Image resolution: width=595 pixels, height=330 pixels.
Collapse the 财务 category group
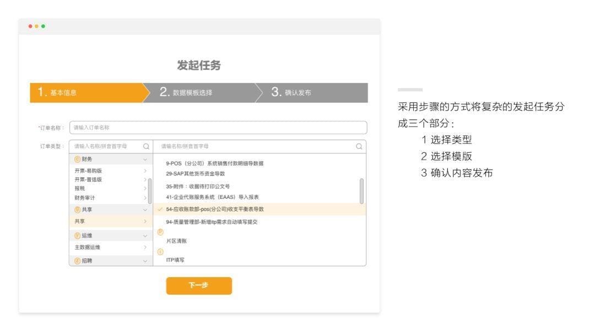[x=145, y=158]
